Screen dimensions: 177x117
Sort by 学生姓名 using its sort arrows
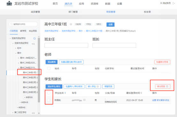click(65, 93)
